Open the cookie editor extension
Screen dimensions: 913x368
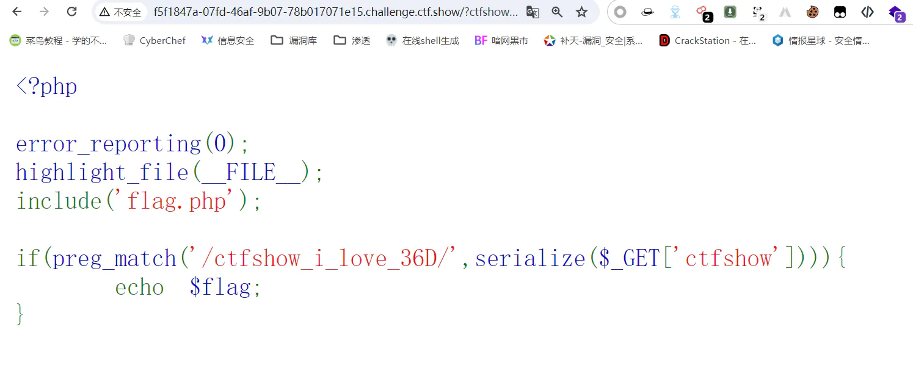point(812,12)
